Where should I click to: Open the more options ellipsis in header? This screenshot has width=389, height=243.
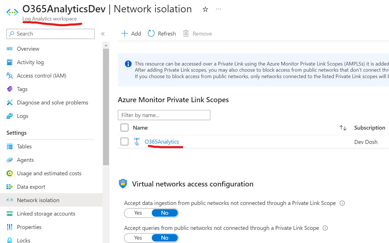[x=219, y=9]
